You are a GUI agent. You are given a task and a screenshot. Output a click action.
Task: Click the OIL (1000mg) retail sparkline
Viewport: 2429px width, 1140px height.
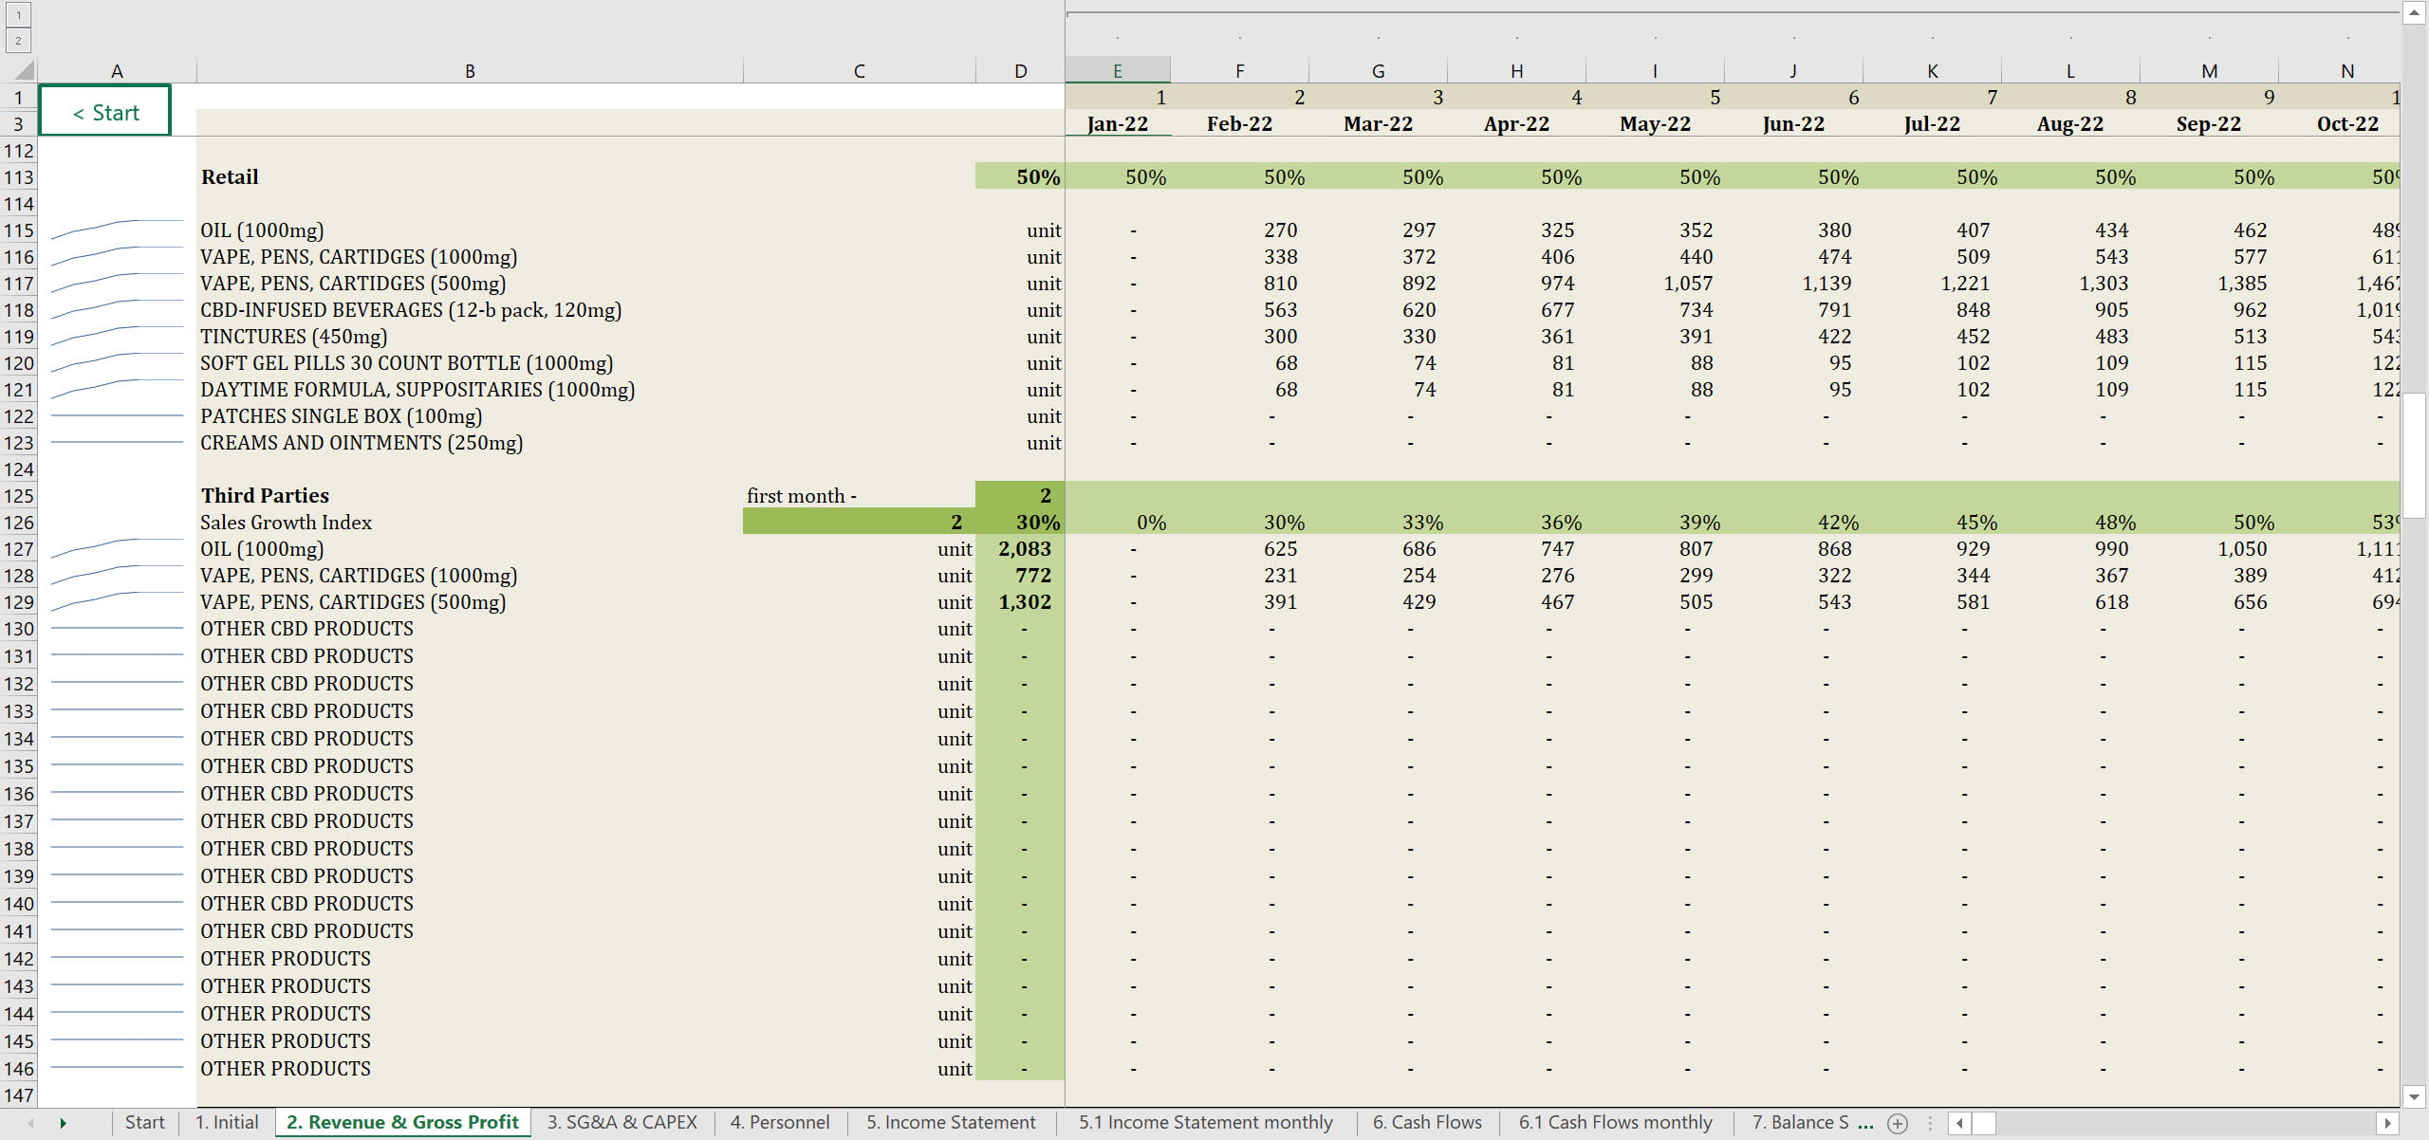click(x=117, y=230)
